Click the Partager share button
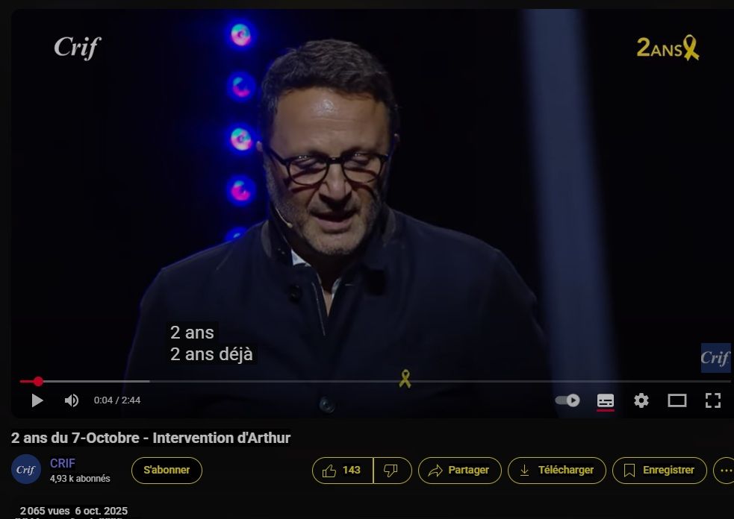734x519 pixels. [460, 471]
